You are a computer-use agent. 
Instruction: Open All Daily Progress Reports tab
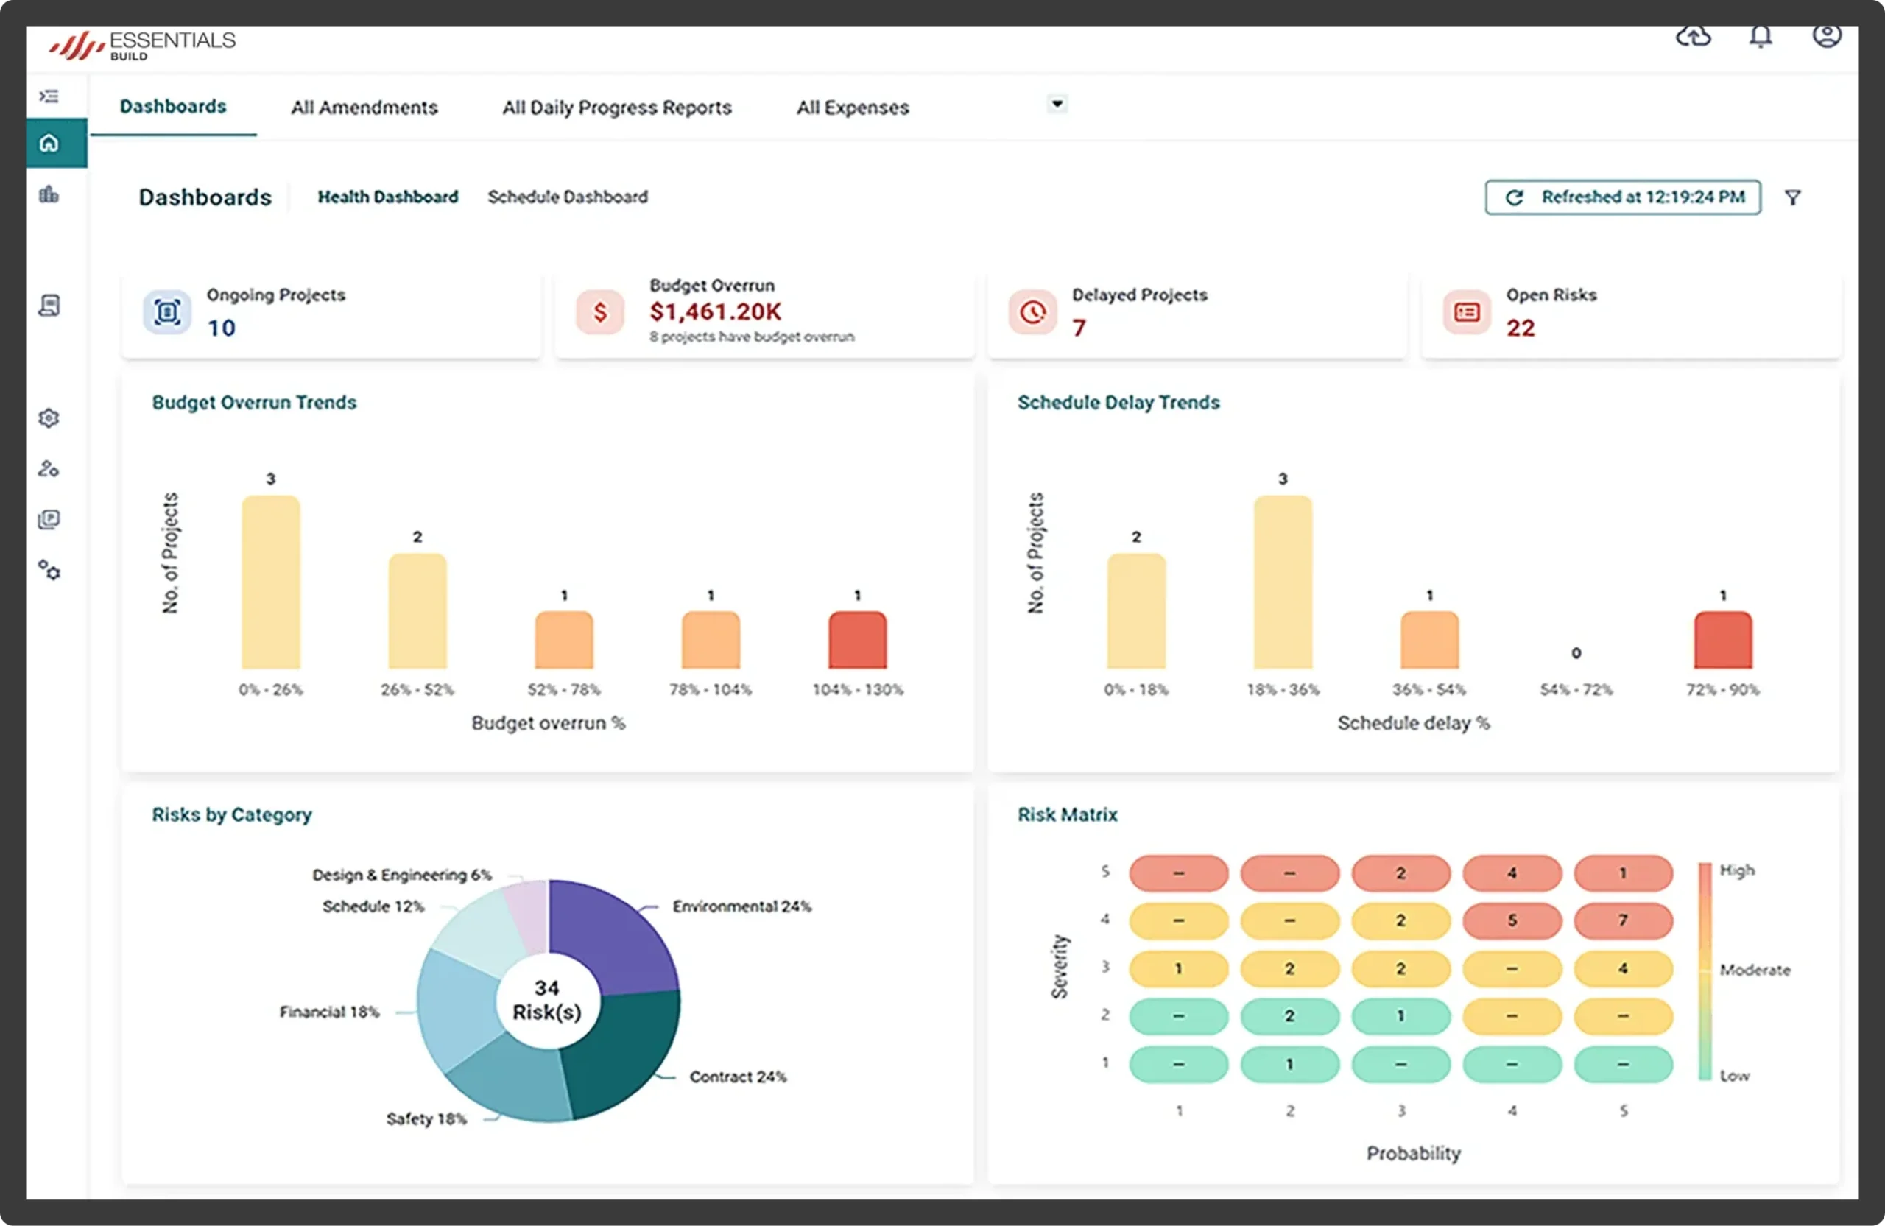click(x=617, y=108)
